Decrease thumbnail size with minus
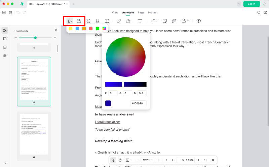This screenshot has height=167, width=269. (x=16, y=38)
